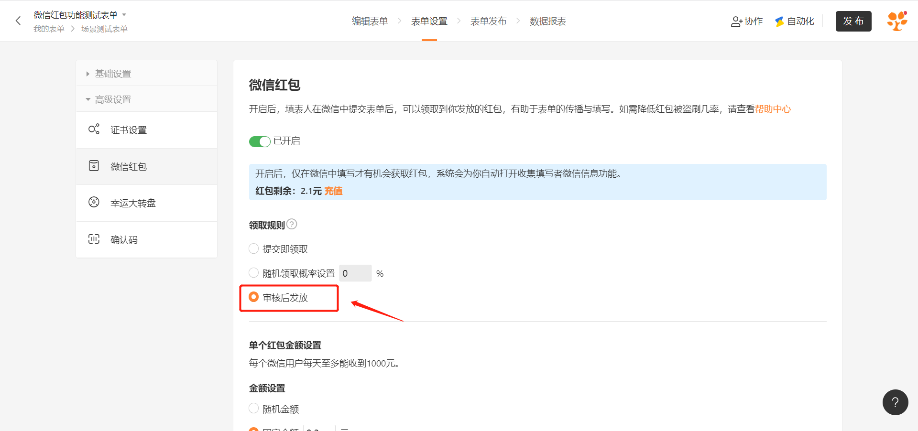
Task: Click the 幸运大转盘 wheel icon
Action: pyautogui.click(x=94, y=202)
